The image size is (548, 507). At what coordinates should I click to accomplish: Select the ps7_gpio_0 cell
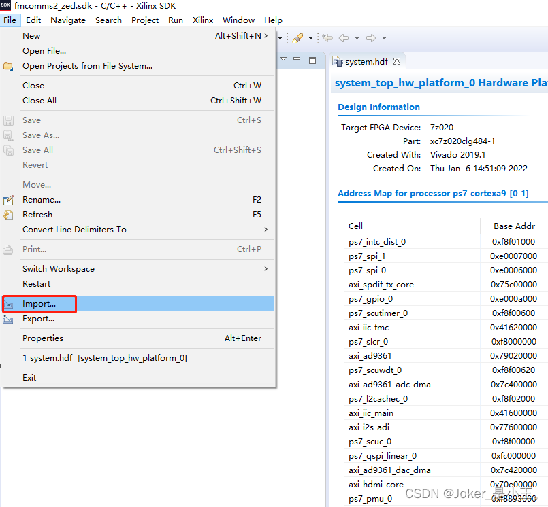370,299
